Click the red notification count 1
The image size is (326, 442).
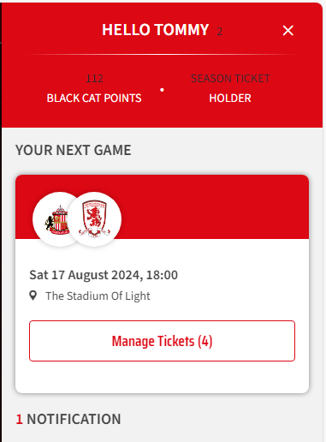pyautogui.click(x=19, y=419)
